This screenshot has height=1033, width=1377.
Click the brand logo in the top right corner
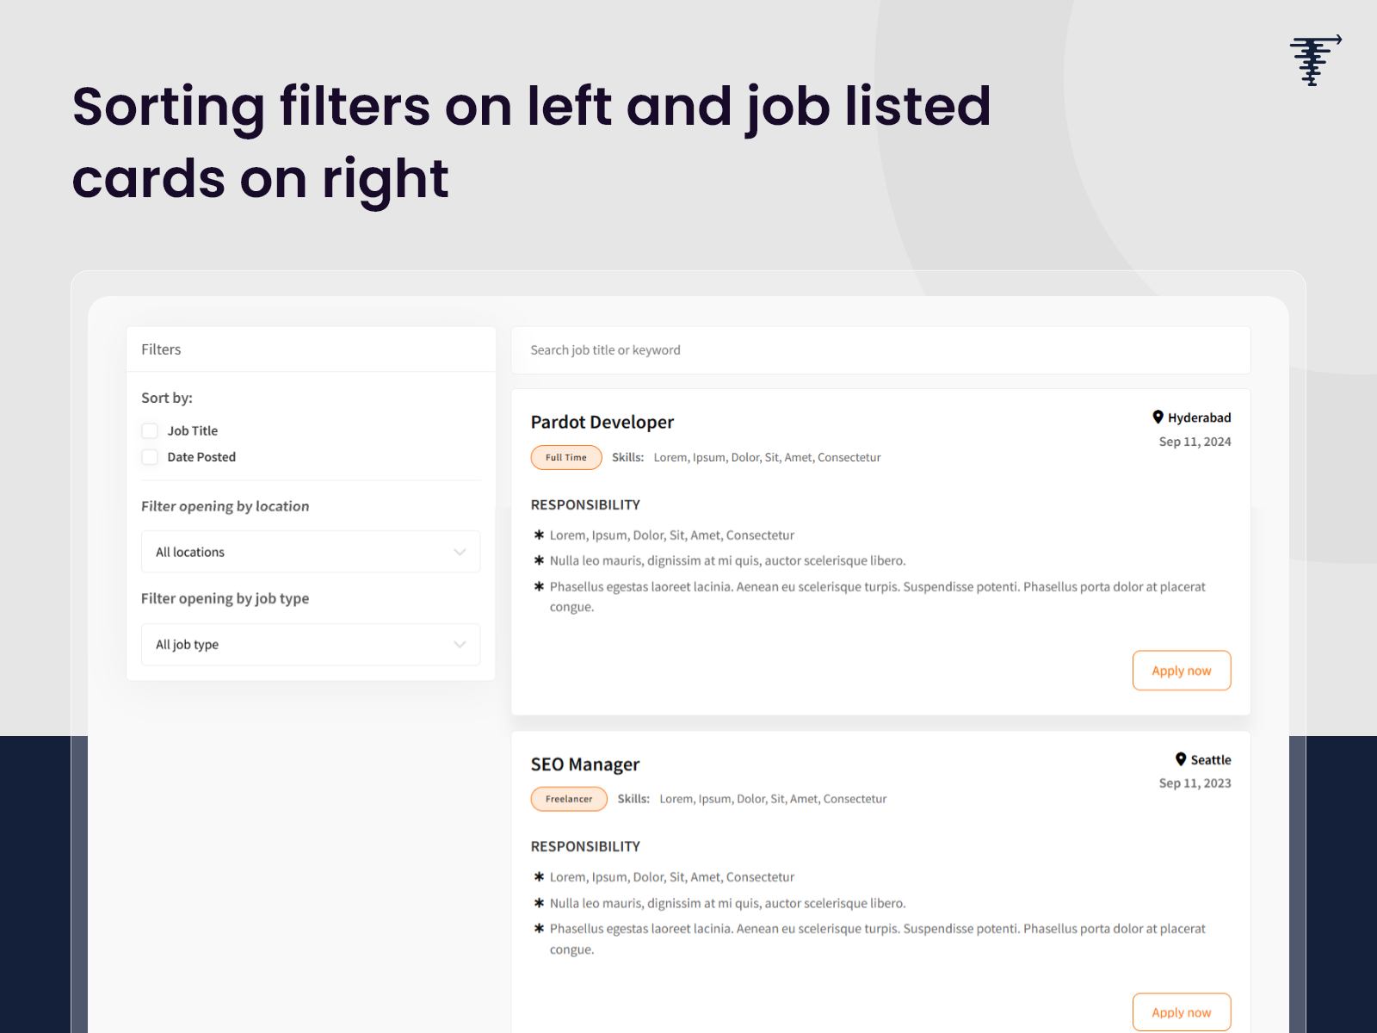(x=1314, y=60)
